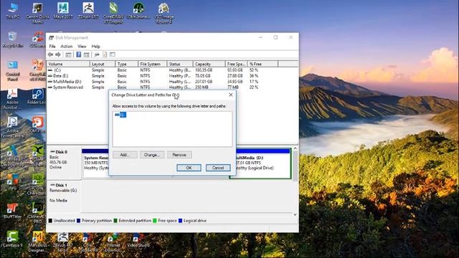Click the Back arrow in Disk Management toolbar
This screenshot has width=459, height=258.
(51, 54)
